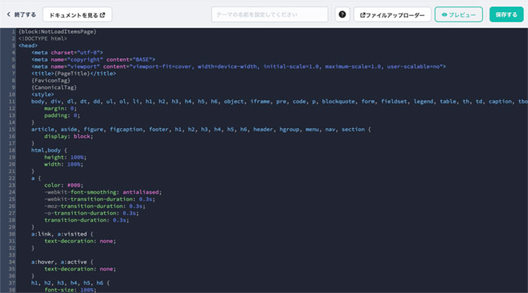Click the padding: 0; line
This screenshot has height=293, width=528.
click(x=62, y=115)
